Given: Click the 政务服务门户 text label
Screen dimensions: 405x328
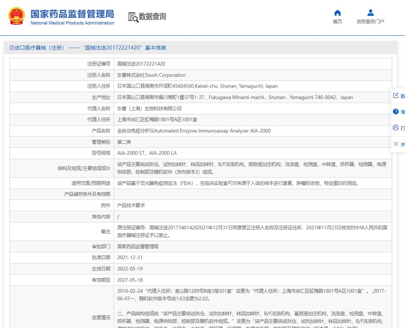Looking at the screenshot, I should 370,21.
